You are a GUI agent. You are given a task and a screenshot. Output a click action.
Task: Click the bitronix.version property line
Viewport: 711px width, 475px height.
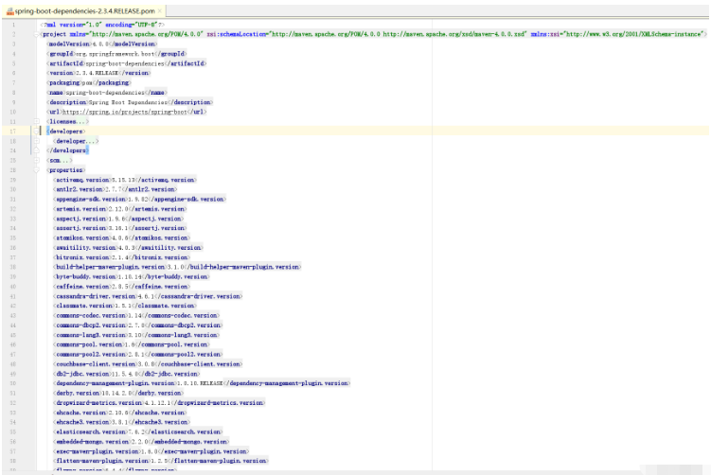coord(121,257)
